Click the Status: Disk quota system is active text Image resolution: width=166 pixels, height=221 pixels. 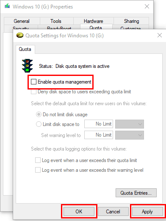(x=74, y=66)
